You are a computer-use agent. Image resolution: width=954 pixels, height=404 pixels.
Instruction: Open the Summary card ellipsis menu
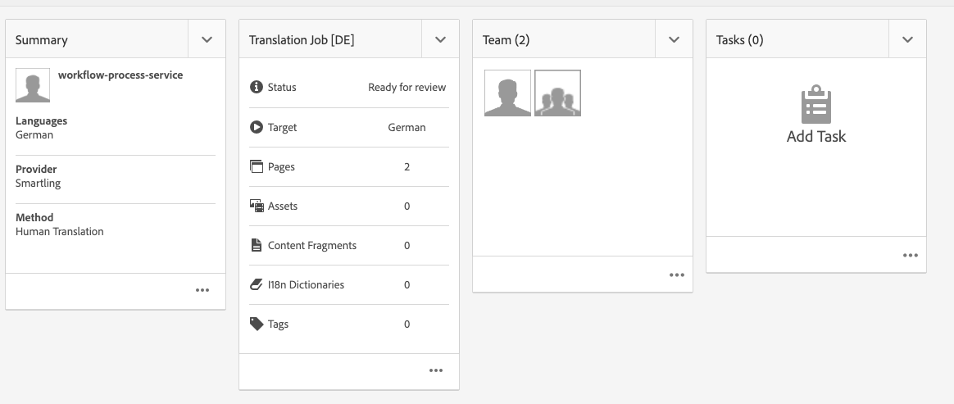point(202,290)
